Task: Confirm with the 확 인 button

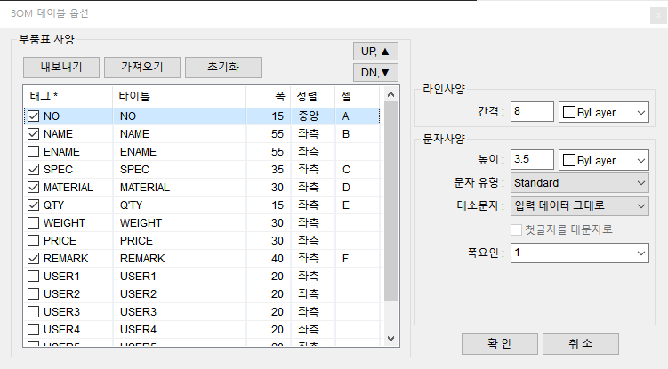Action: [500, 344]
